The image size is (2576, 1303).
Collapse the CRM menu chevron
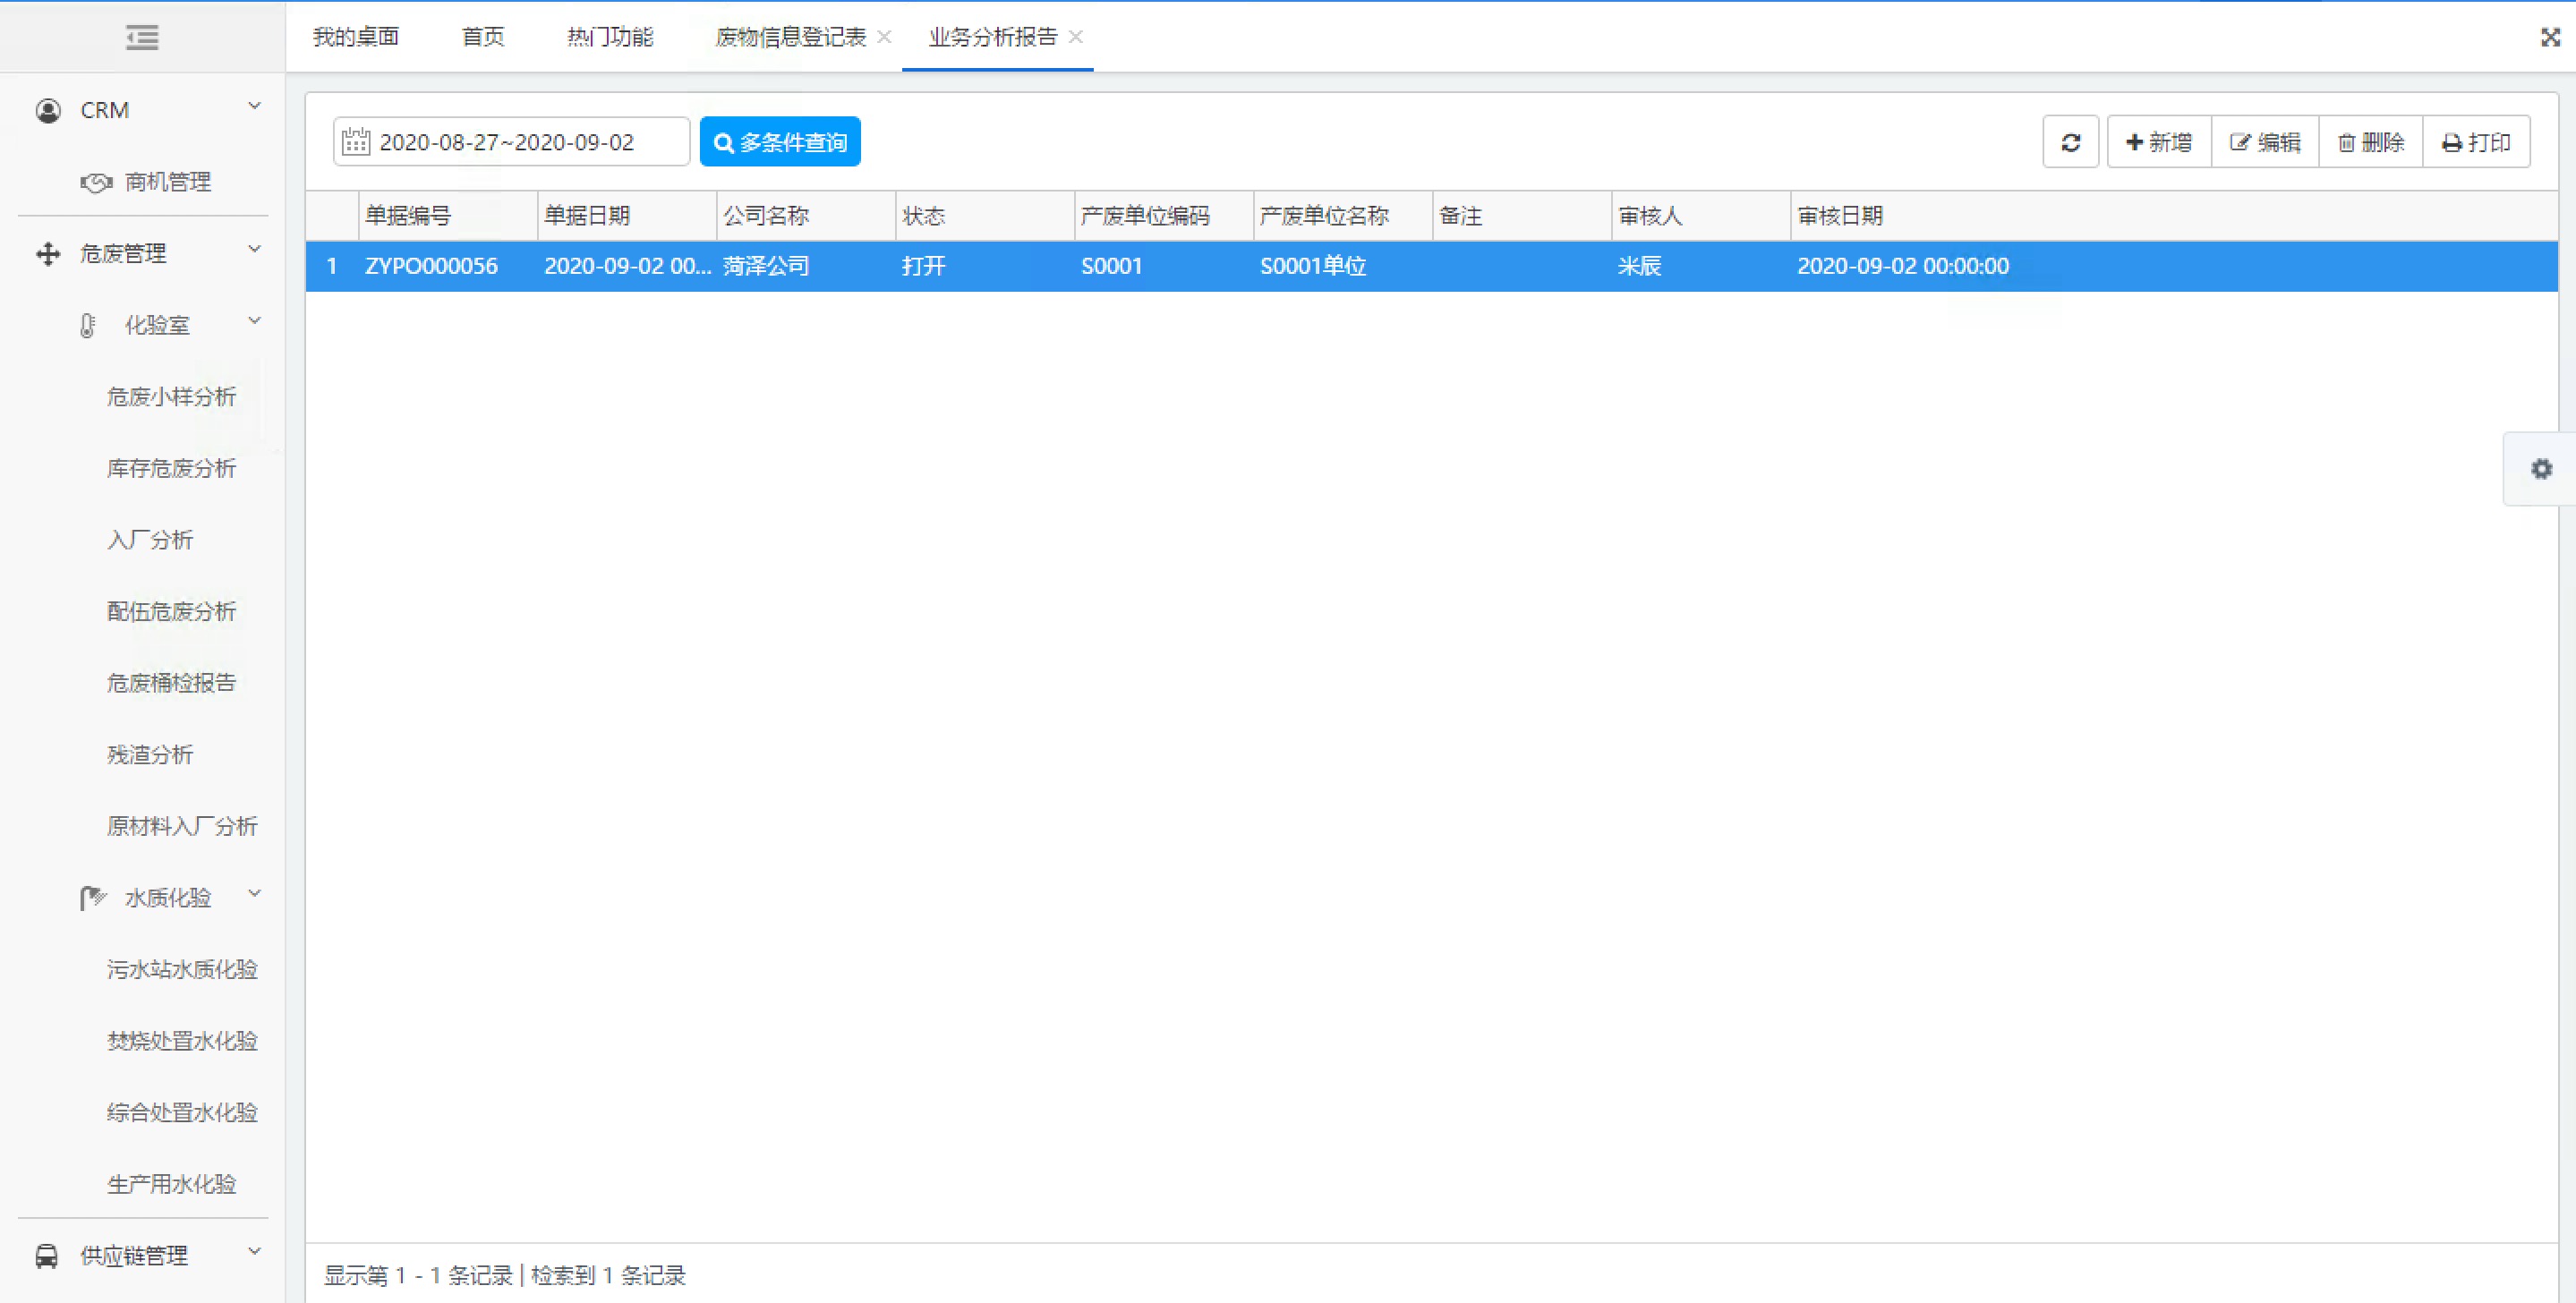point(255,106)
